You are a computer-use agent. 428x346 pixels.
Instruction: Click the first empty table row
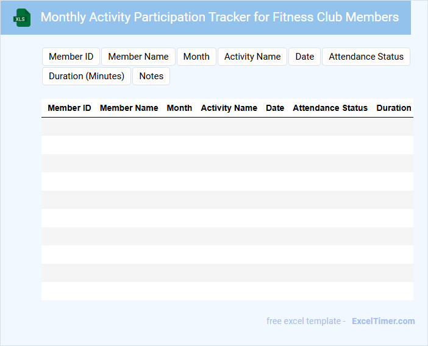coord(227,127)
